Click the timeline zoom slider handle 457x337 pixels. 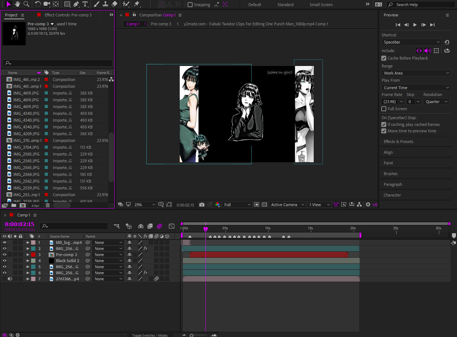[192, 335]
